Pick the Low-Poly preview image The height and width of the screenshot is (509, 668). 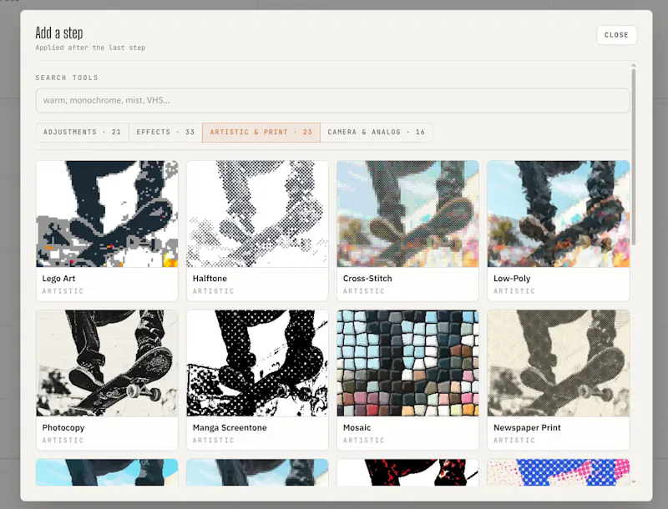click(x=559, y=214)
